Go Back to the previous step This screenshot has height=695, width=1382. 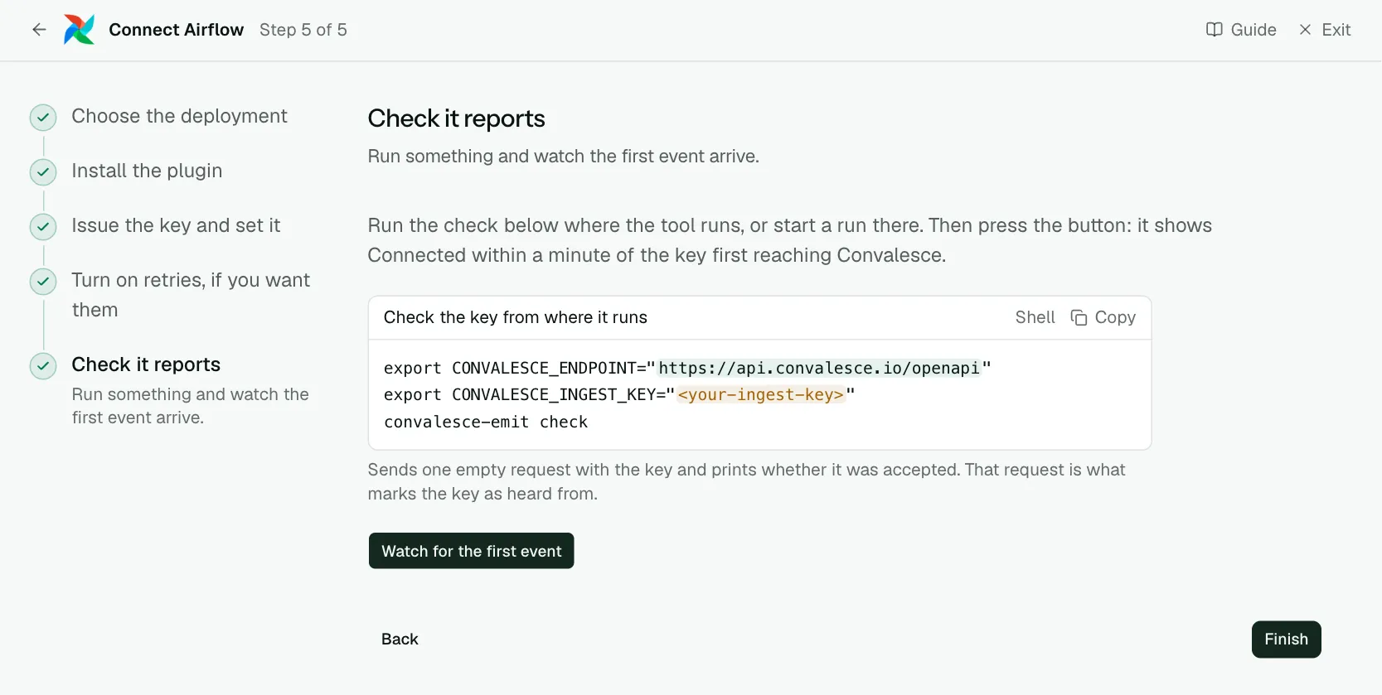coord(400,639)
